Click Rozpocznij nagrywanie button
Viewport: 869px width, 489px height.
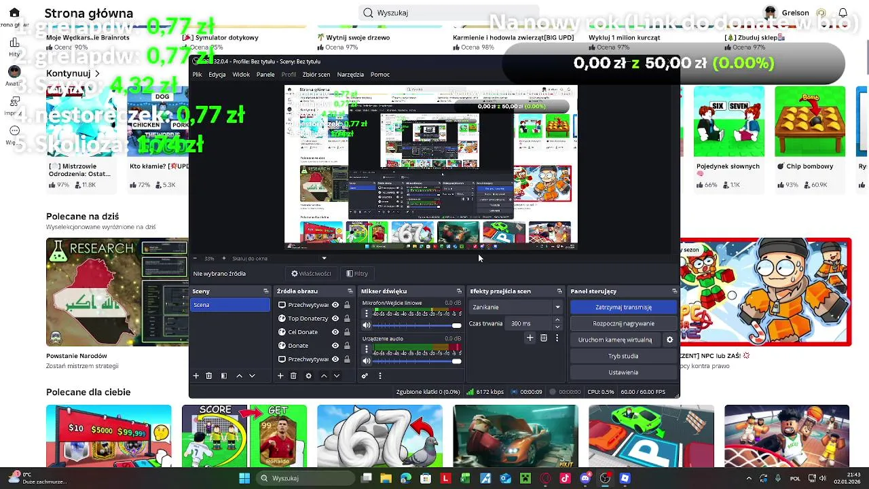[x=623, y=323]
